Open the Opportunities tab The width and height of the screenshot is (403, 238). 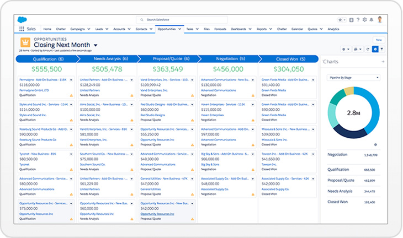click(x=167, y=29)
